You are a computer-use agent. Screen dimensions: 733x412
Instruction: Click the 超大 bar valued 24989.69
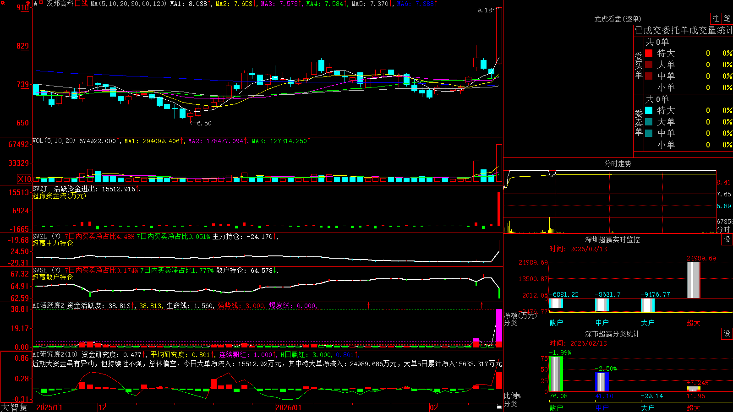[x=694, y=280]
